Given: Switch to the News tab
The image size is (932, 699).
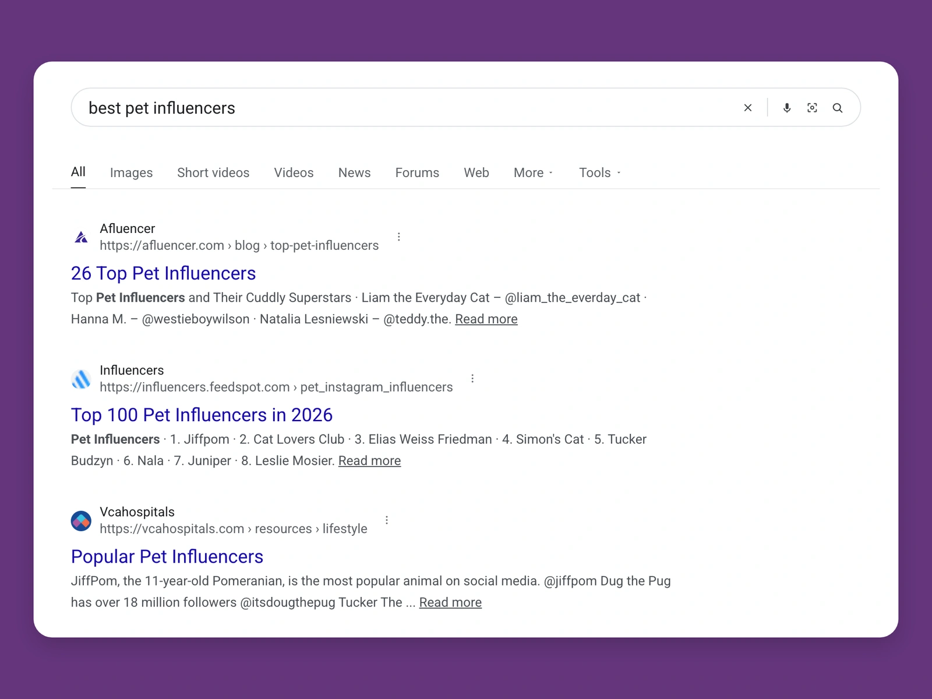Looking at the screenshot, I should [354, 172].
